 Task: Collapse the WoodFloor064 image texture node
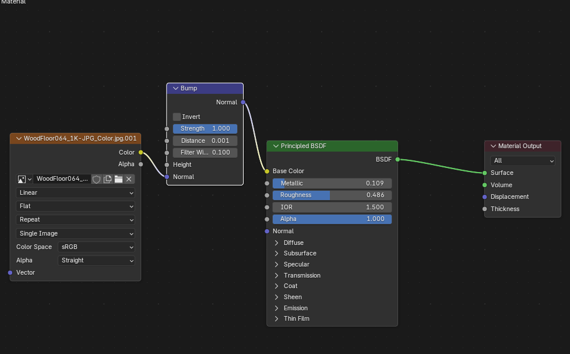(19, 138)
